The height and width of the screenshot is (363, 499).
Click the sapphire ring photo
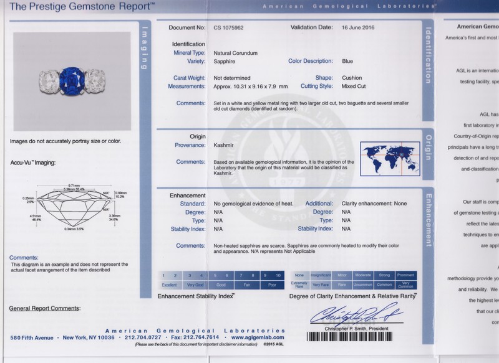72,81
